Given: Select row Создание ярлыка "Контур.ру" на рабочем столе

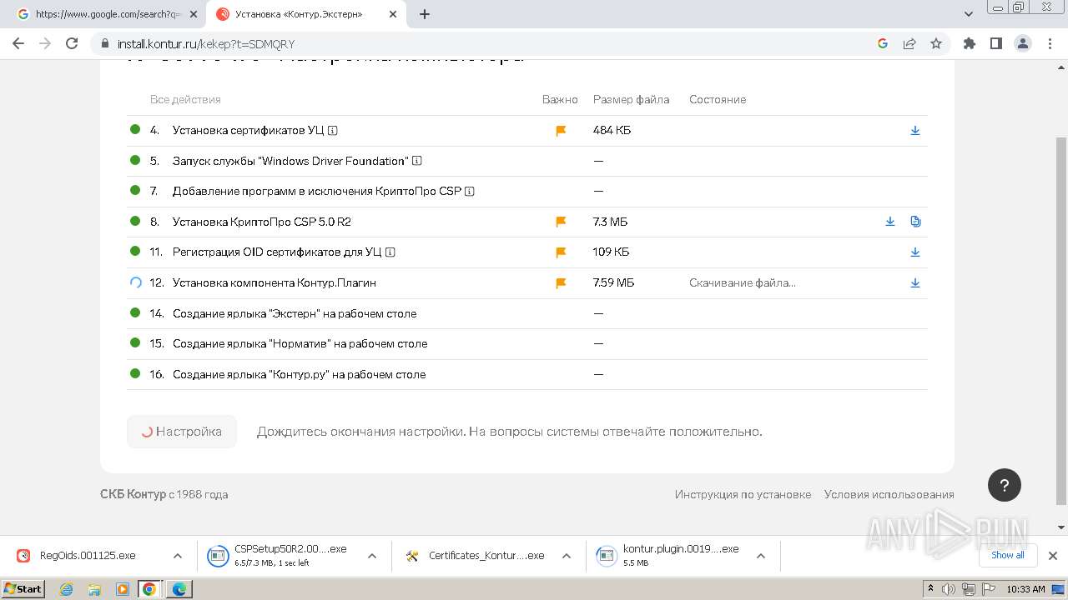Looking at the screenshot, I should 527,374.
